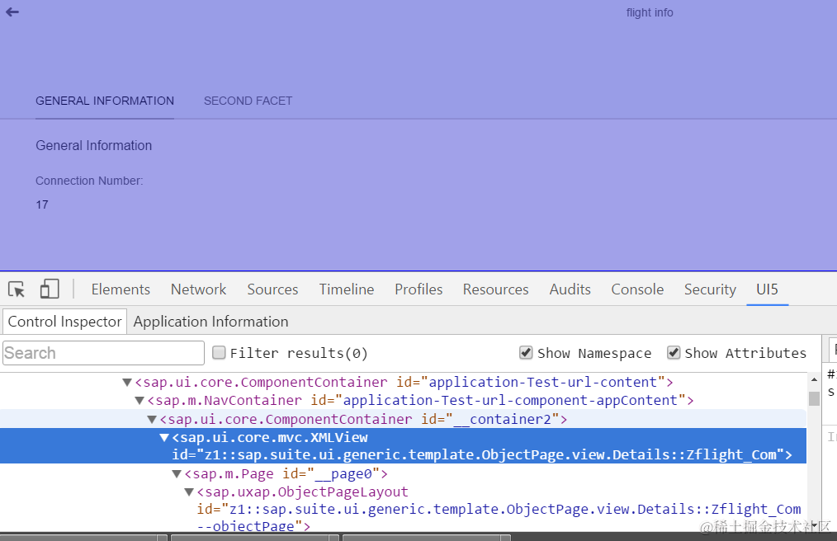837x541 pixels.
Task: Open the Profiles tab
Action: 419,289
